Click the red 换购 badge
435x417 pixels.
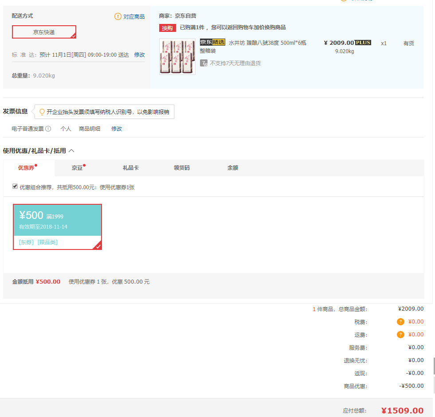point(167,28)
